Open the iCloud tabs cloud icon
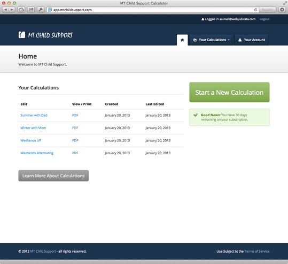The height and width of the screenshot is (264, 288). (x=21, y=10)
